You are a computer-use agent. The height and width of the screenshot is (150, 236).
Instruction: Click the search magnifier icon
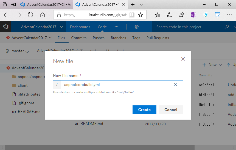pyautogui.click(x=227, y=27)
